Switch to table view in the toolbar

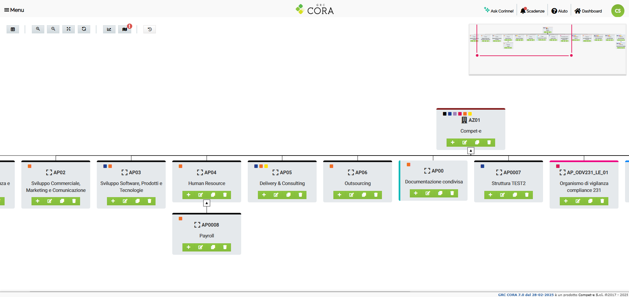13,29
